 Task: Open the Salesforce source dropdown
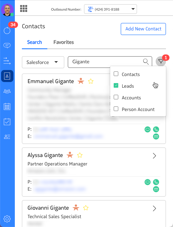pos(43,62)
